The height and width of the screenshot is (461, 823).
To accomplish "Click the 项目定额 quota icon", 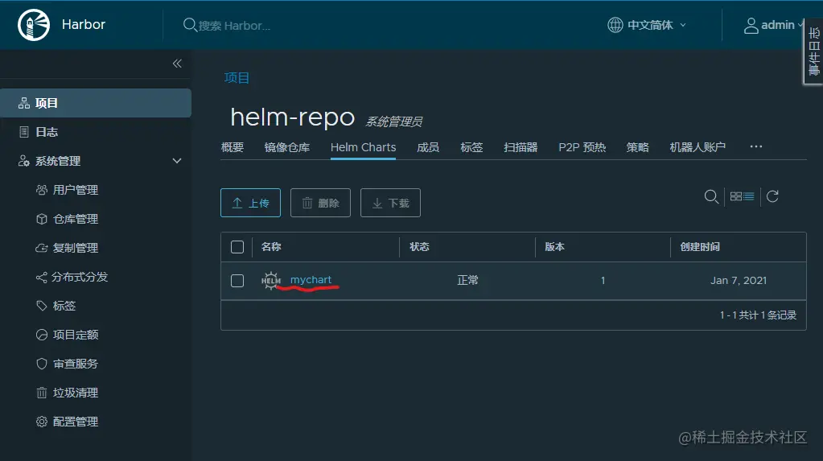I will click(x=42, y=335).
